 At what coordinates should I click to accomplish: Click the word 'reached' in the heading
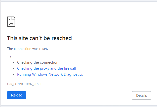click(x=63, y=38)
